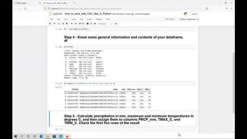This screenshot has height=139, width=247.
Task: Click the Not Trusted button
Action: (170, 19)
